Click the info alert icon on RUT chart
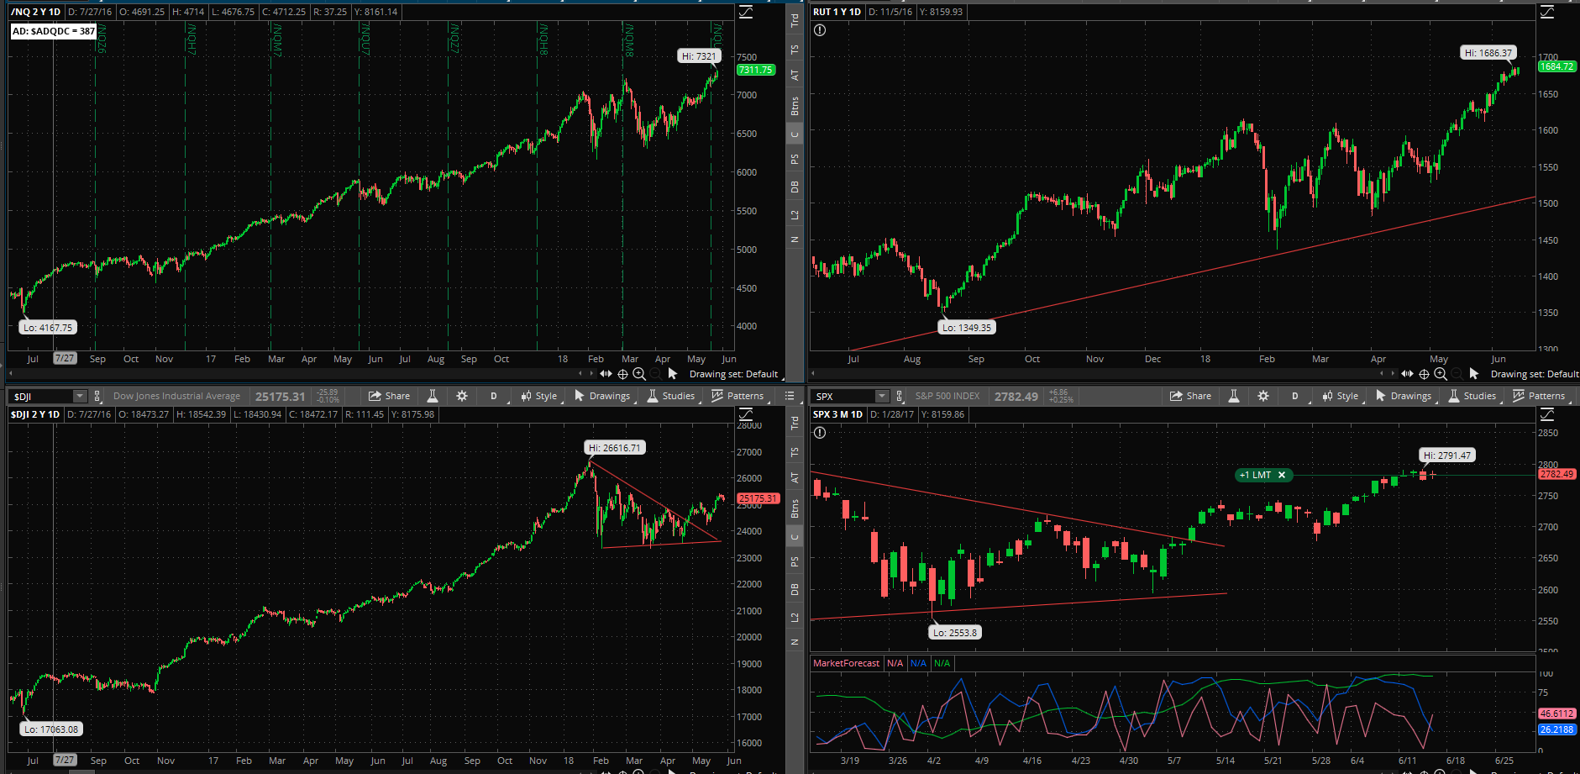This screenshot has height=774, width=1580. [820, 30]
